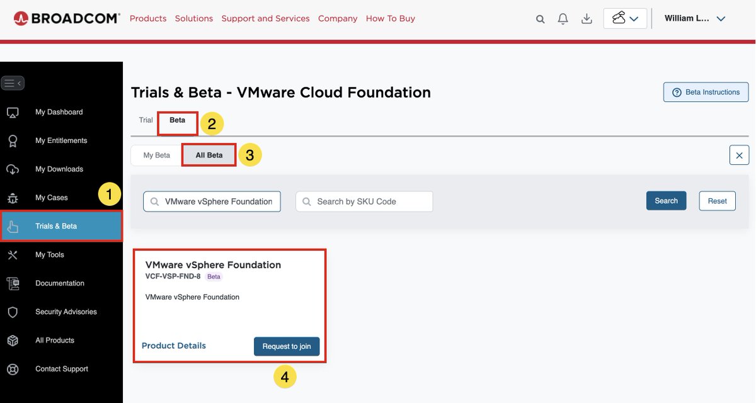Open Documentation in the sidebar

(x=60, y=283)
